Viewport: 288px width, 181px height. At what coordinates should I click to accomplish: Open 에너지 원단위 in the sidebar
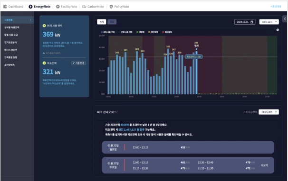tap(10, 50)
